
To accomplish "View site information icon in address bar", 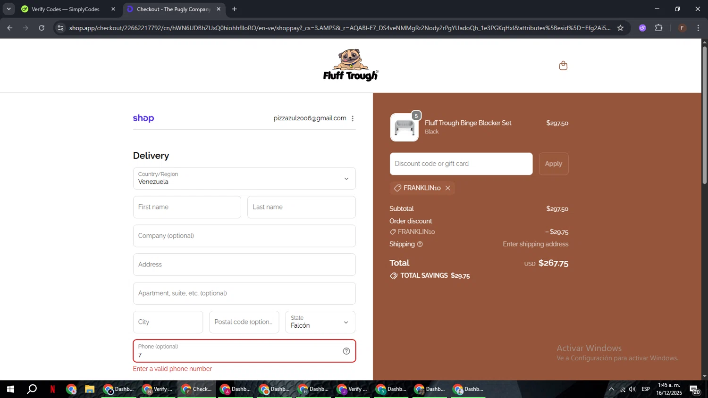I will pos(60,28).
